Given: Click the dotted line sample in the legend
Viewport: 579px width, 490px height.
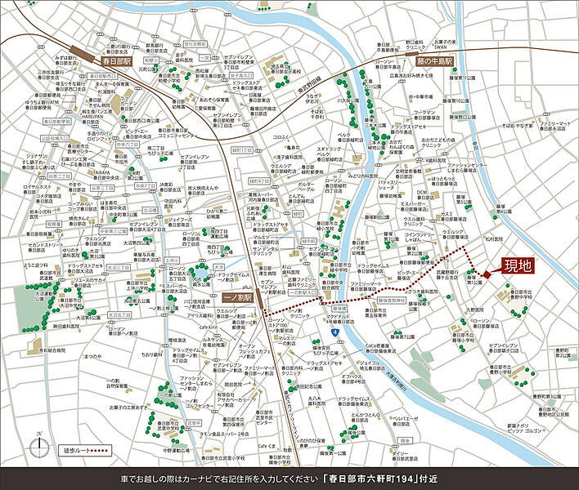Looking at the screenshot, I should click(99, 450).
